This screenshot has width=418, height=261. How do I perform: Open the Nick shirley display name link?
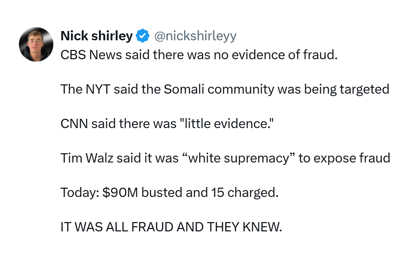(97, 36)
